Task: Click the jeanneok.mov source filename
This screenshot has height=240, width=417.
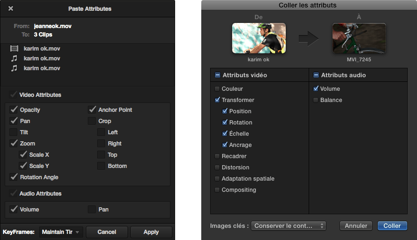Action: coord(53,26)
